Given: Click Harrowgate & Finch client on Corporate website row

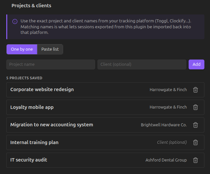Looking at the screenshot, I should [x=168, y=90].
